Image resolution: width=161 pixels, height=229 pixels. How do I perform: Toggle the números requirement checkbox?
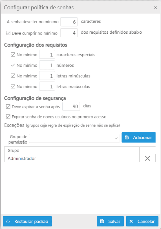click(13, 65)
